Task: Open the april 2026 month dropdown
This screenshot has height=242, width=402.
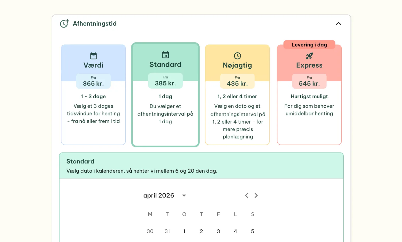Action: [159, 195]
